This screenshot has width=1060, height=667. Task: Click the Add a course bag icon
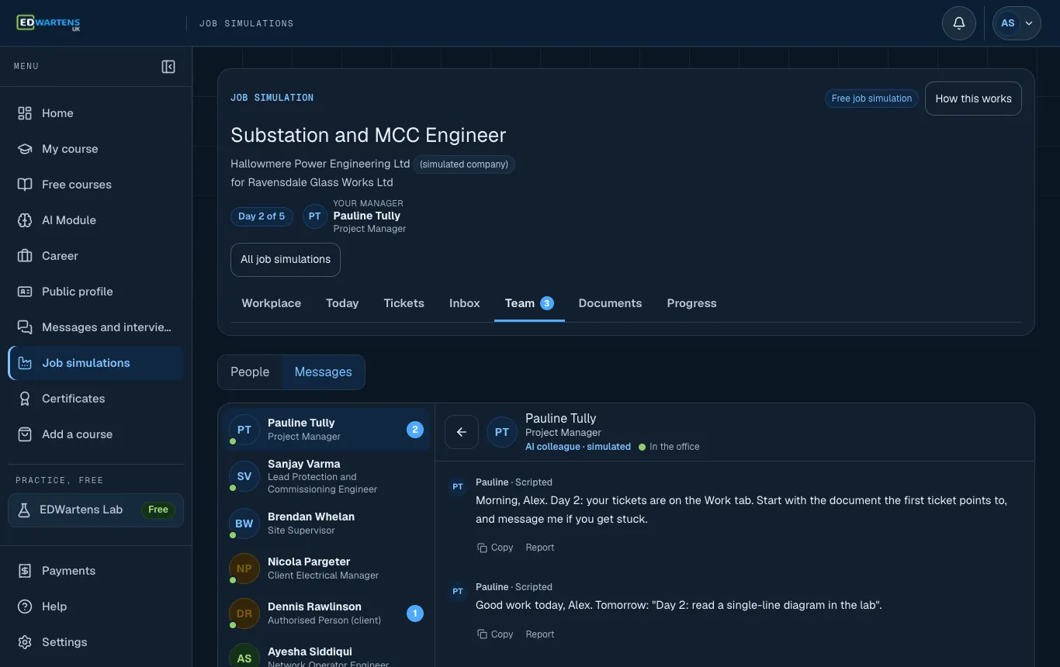point(25,434)
